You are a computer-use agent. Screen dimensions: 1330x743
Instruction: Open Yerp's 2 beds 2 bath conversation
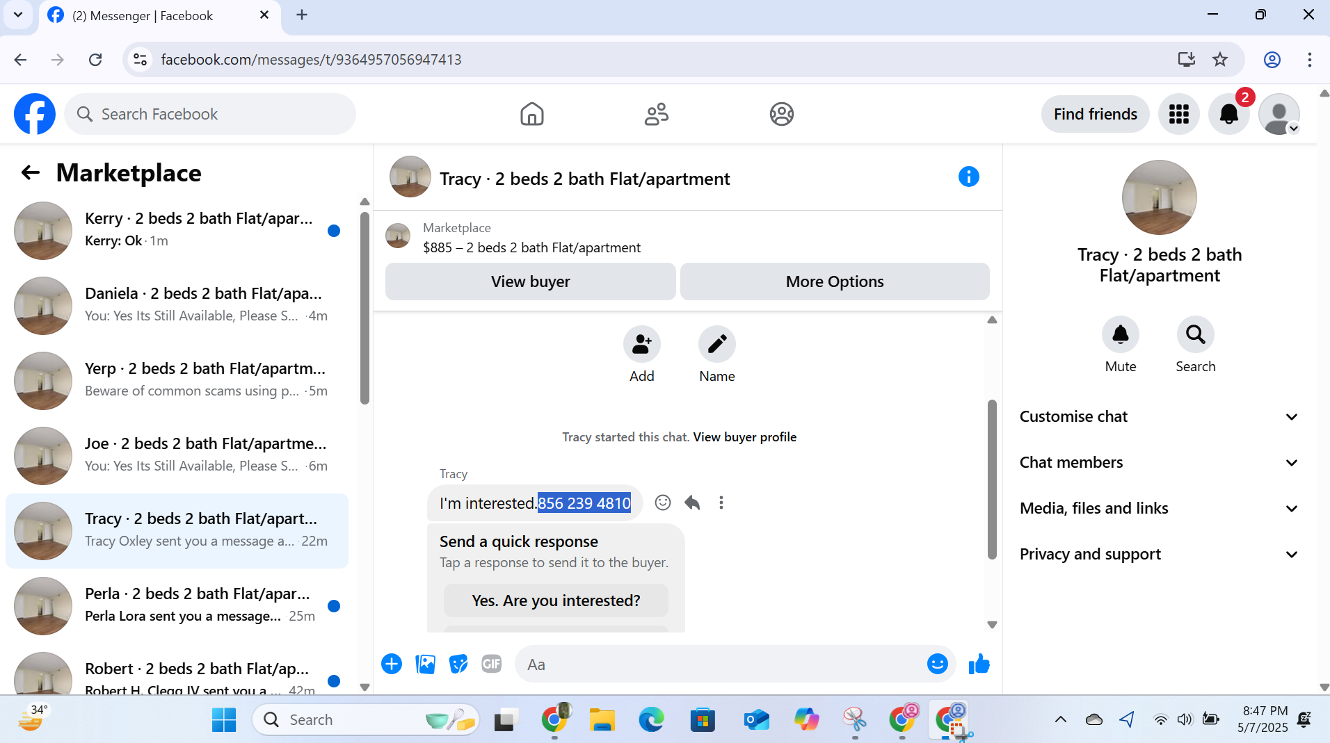(x=177, y=381)
